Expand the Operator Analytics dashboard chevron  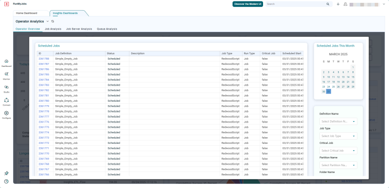tap(48, 21)
